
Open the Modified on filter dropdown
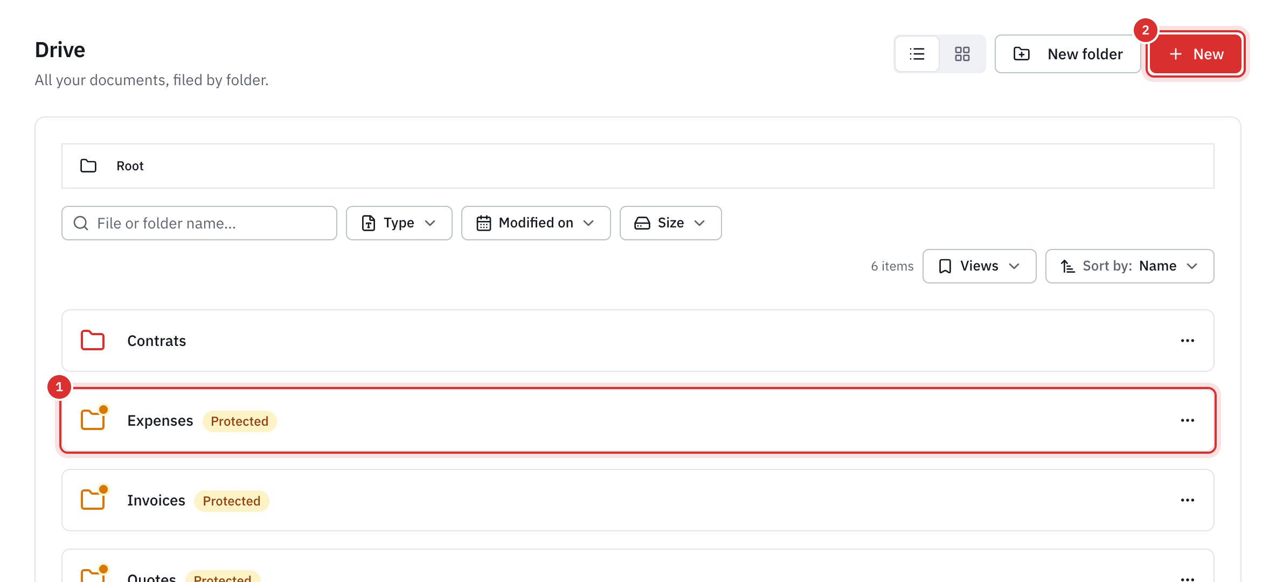click(x=536, y=223)
